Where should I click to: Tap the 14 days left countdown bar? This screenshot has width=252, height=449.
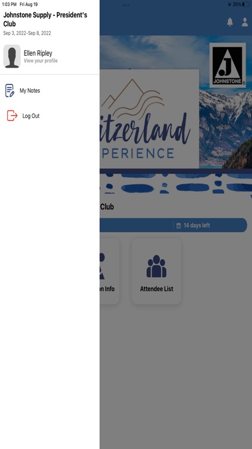(173, 225)
